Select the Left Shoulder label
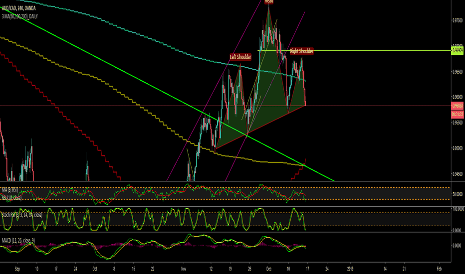This screenshot has height=274, width=465. [240, 57]
